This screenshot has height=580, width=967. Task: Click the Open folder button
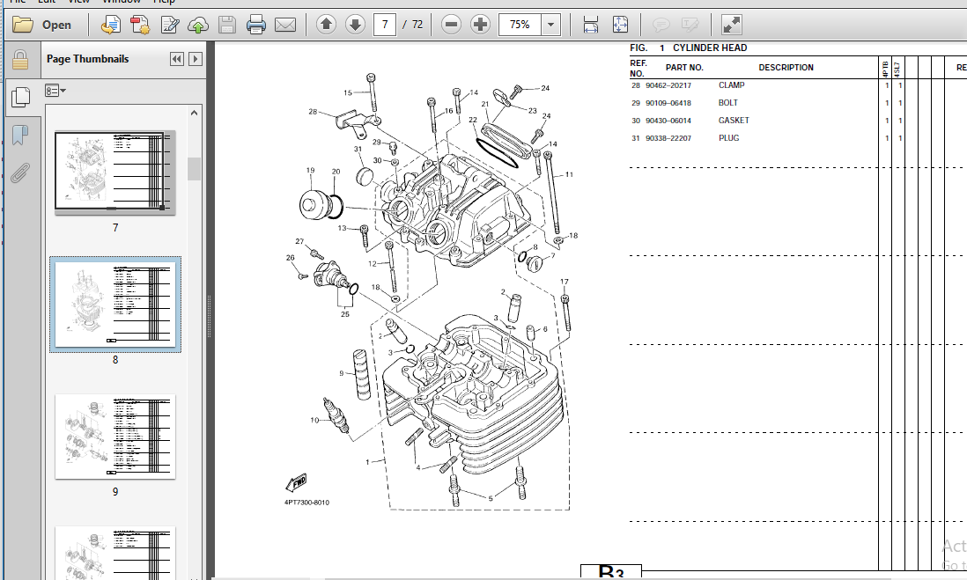click(x=42, y=25)
